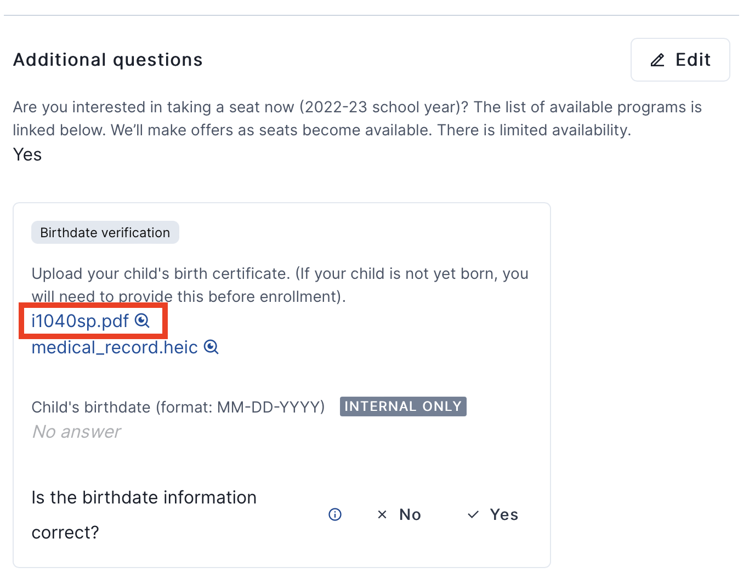Click the Child's birthdate format label
This screenshot has height=584, width=749.
178,407
